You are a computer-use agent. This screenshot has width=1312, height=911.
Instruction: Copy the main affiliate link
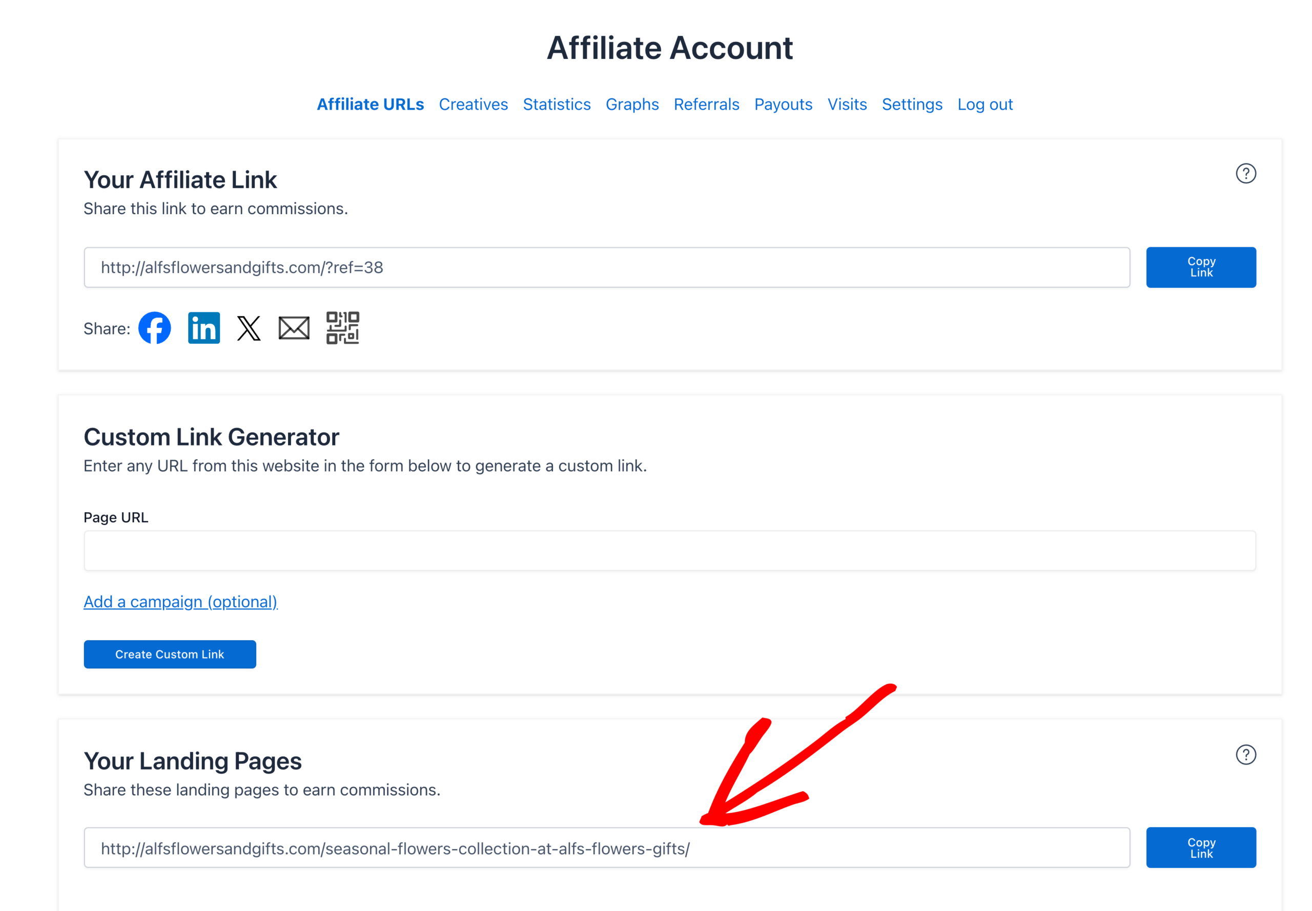tap(1200, 267)
